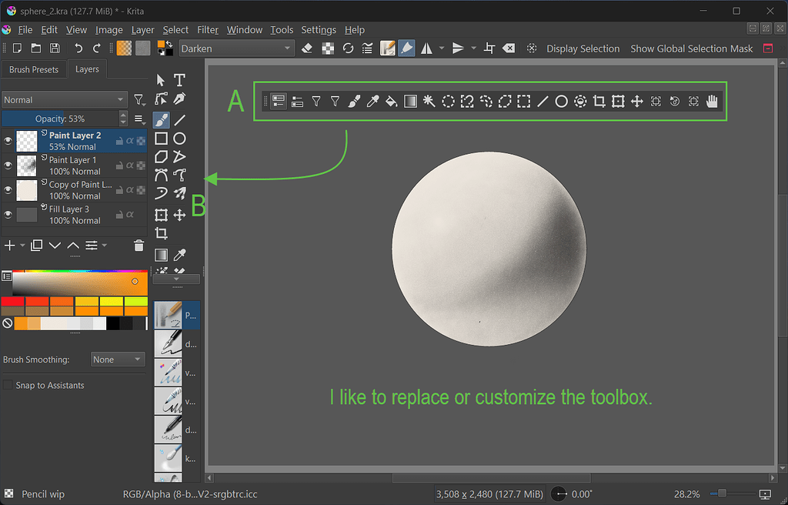788x505 pixels.
Task: Open the Filter menu
Action: coord(207,30)
